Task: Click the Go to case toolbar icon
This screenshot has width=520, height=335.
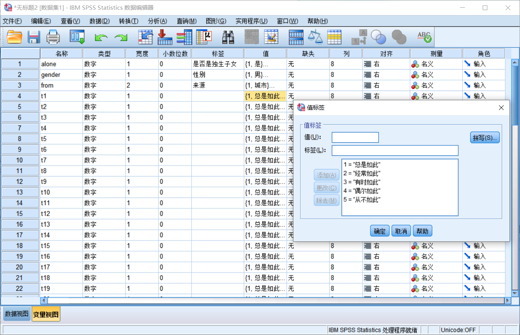Action: [146, 37]
